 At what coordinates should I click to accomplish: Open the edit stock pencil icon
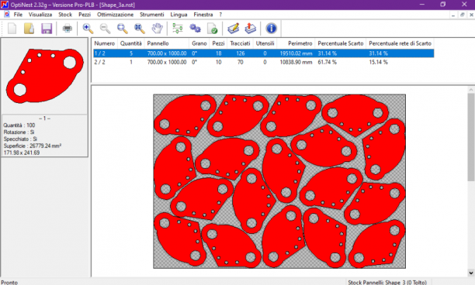click(x=234, y=29)
